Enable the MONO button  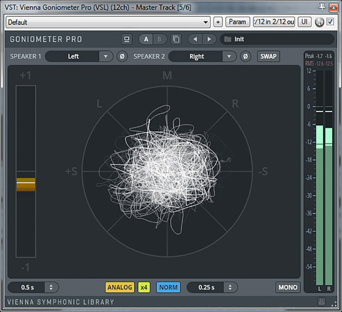pos(288,287)
